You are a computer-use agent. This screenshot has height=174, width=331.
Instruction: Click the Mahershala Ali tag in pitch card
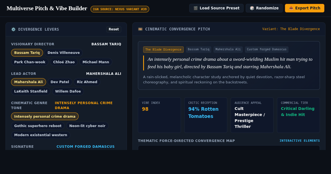coord(228,49)
